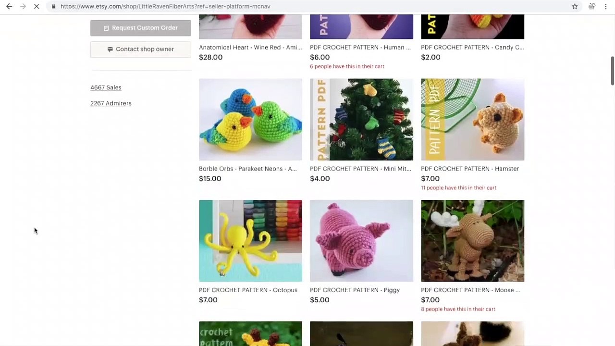Open the yellow Octopus pattern thumbnail
Image resolution: width=615 pixels, height=346 pixels.
(250, 241)
